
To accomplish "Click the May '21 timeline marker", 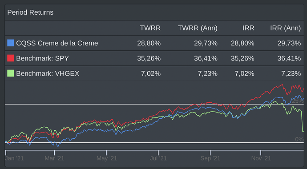I will 107,158.
